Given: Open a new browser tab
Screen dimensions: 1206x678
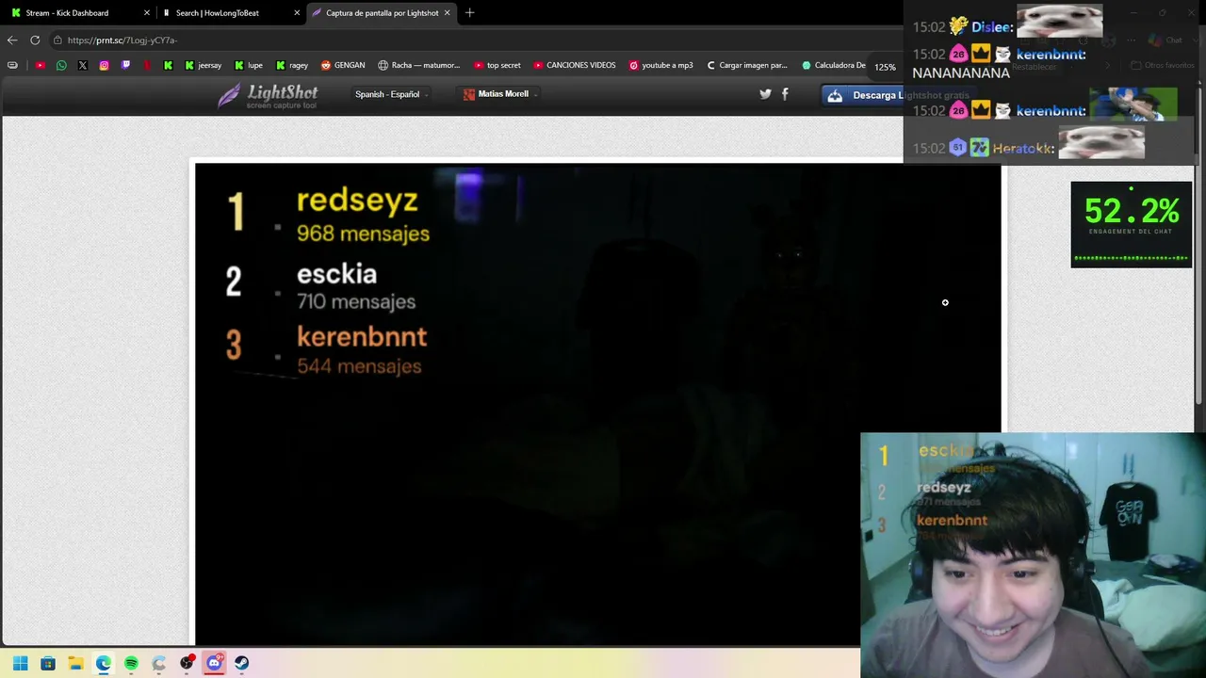Looking at the screenshot, I should tap(469, 13).
